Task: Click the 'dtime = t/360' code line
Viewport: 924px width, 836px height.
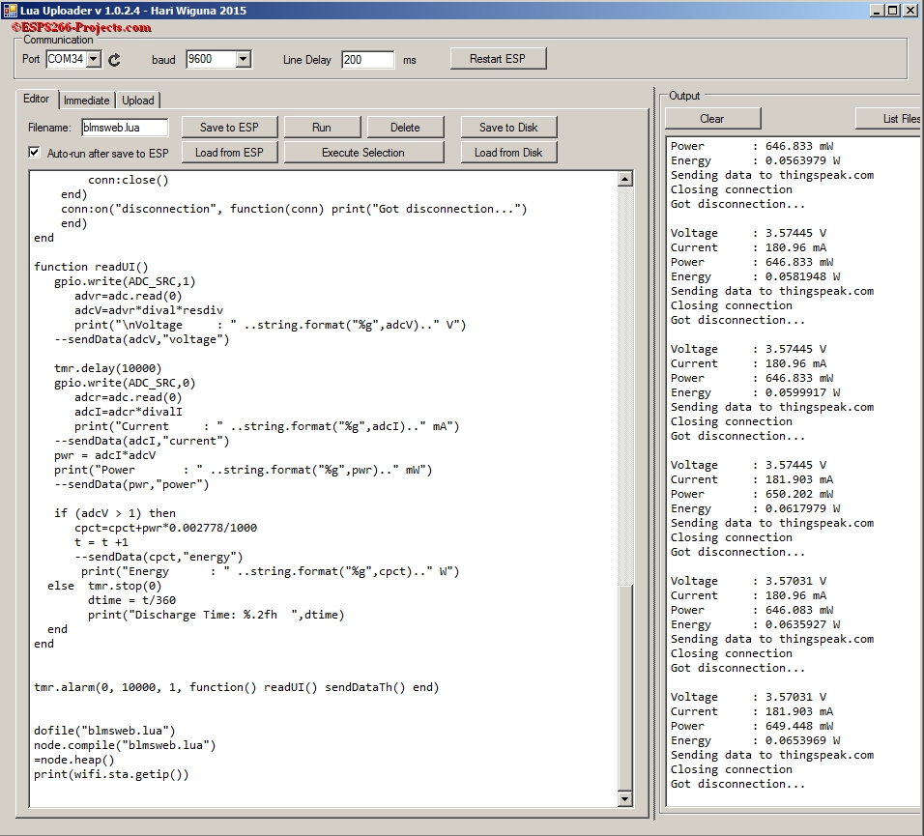Action: 132,600
